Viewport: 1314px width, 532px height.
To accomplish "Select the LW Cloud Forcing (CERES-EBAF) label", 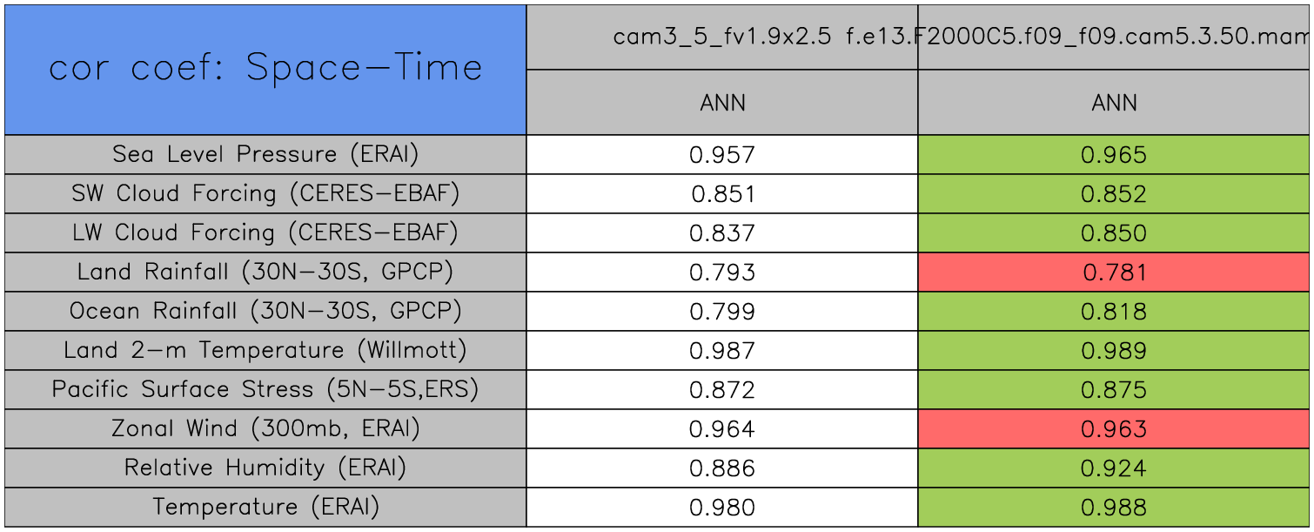I will (x=265, y=233).
